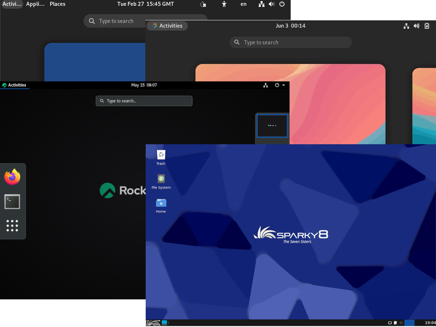
Task: Select the large pink wallpaper workspace preview
Action: tap(290, 104)
